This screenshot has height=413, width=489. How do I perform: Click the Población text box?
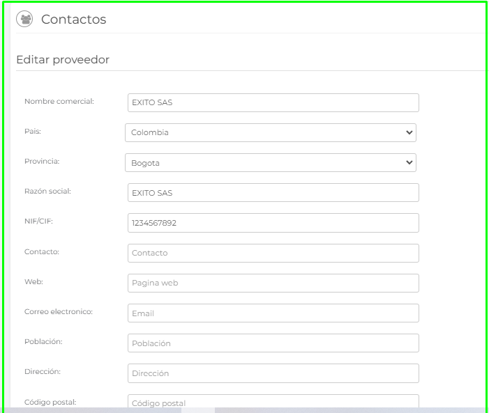coord(273,343)
